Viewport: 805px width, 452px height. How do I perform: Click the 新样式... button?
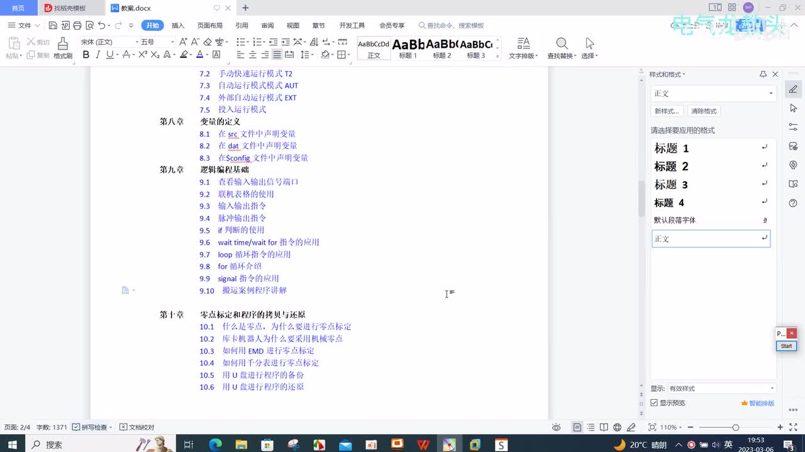[667, 111]
